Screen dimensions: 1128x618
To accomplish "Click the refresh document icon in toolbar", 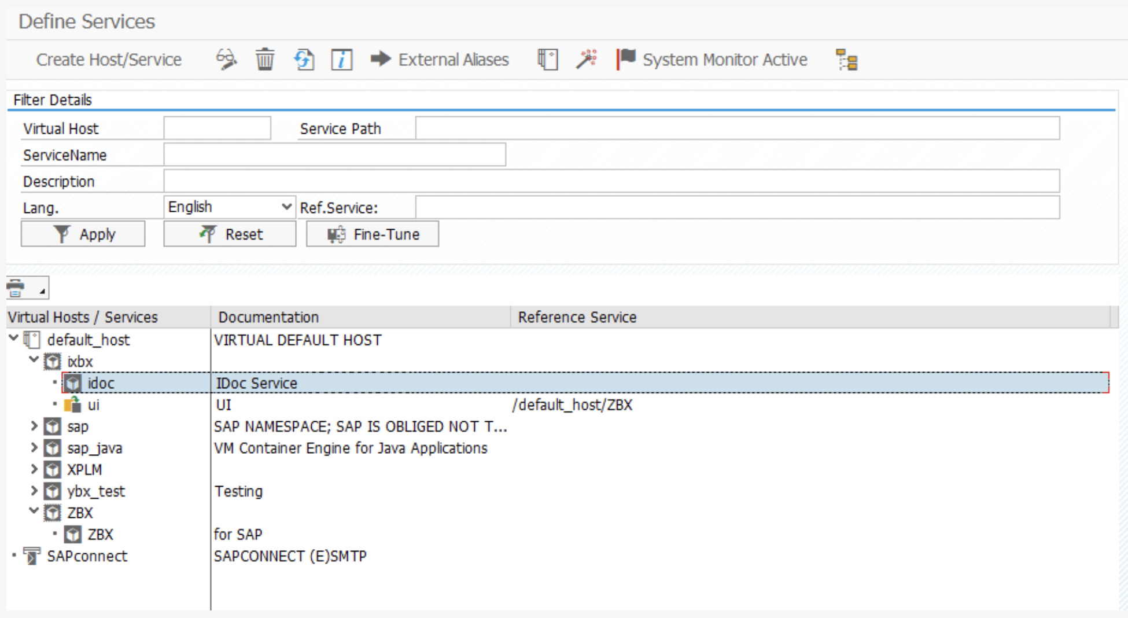I will (x=304, y=60).
